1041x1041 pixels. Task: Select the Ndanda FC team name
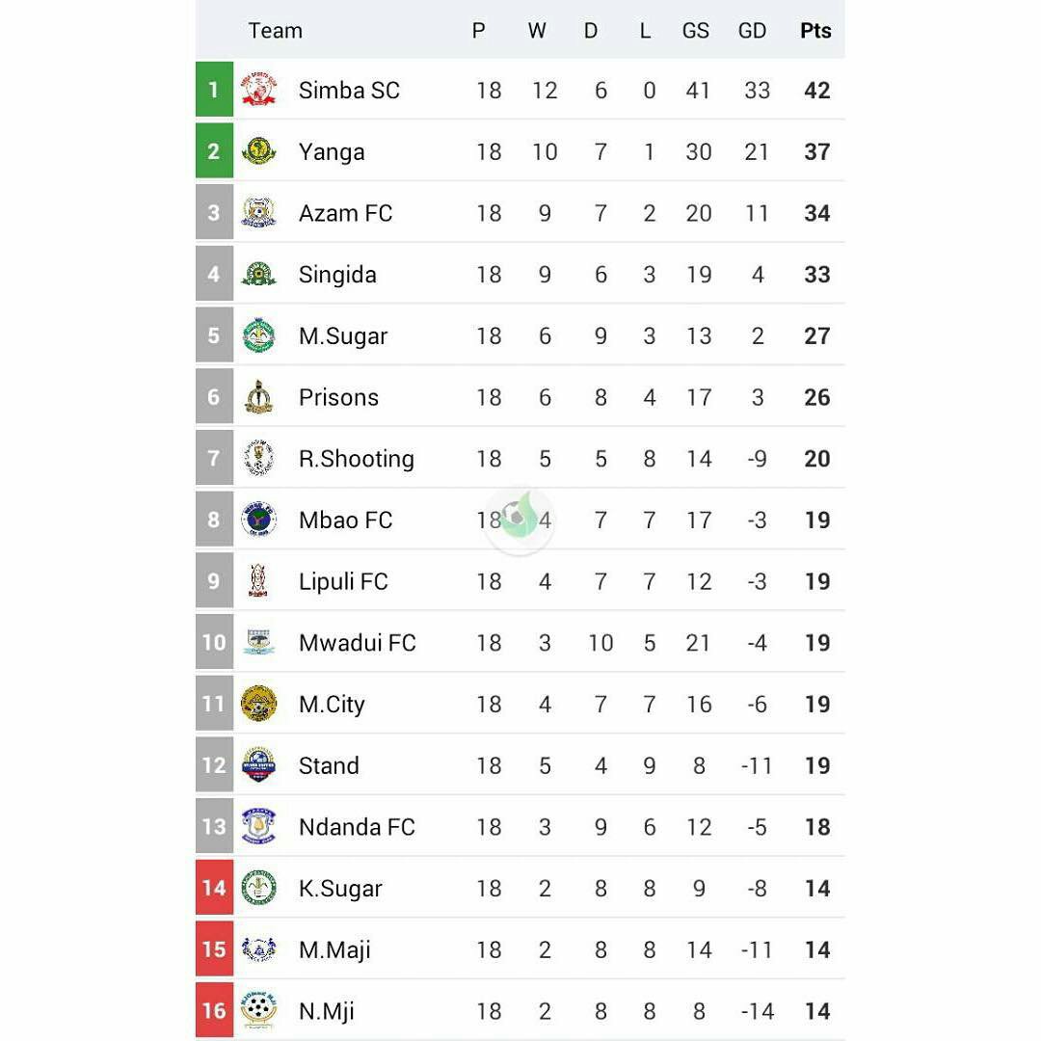pyautogui.click(x=357, y=827)
